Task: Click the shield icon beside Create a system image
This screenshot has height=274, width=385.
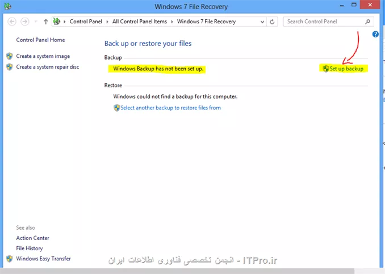Action: click(9, 56)
